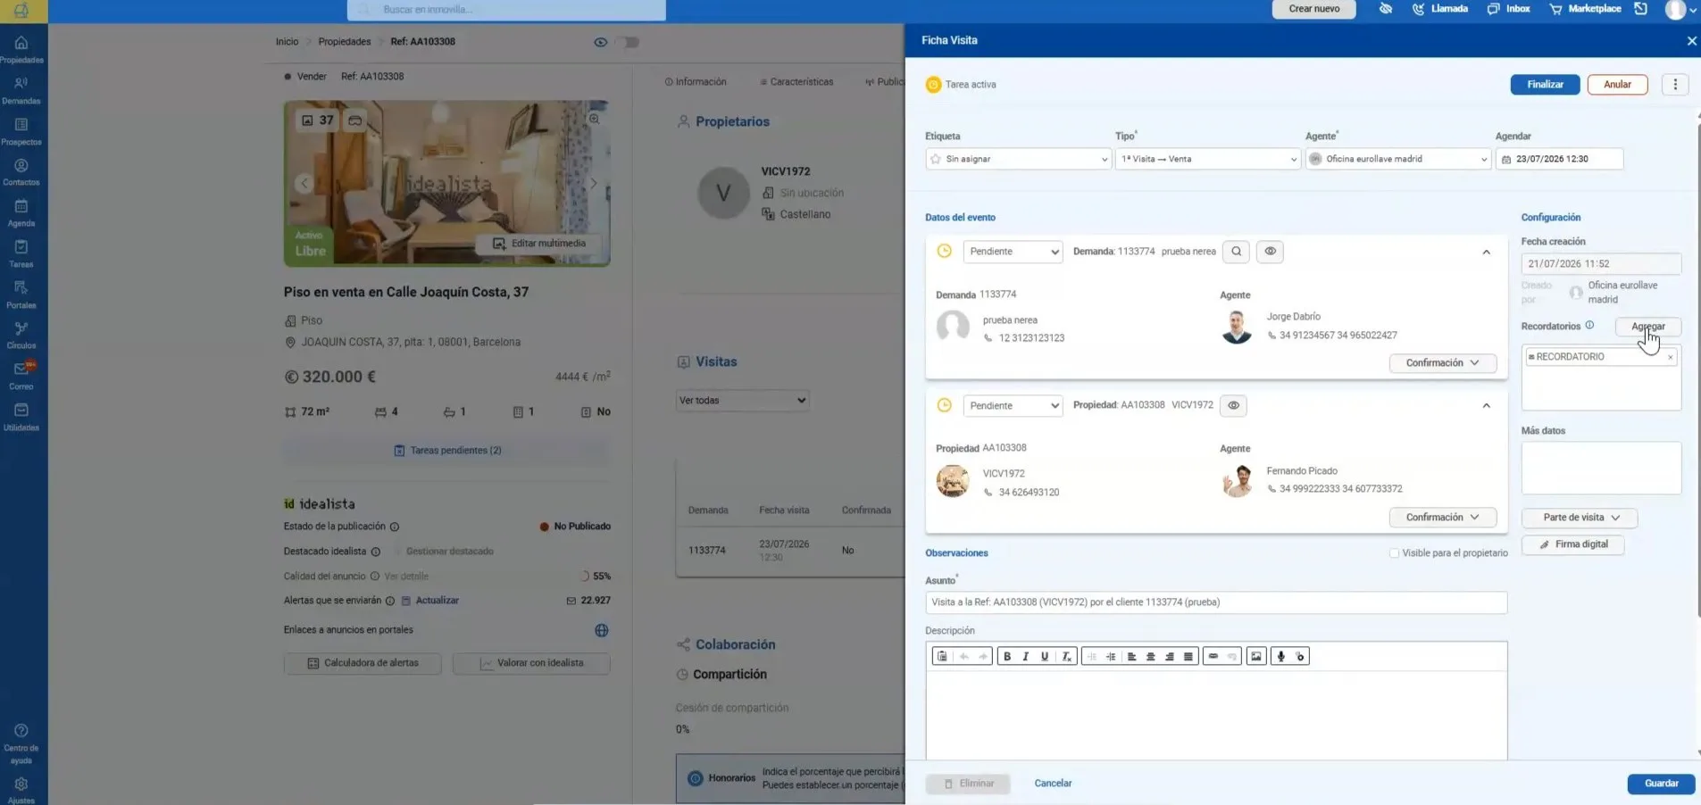1701x805 pixels.
Task: Collapse the Propiedad event section chevron
Action: click(1486, 406)
